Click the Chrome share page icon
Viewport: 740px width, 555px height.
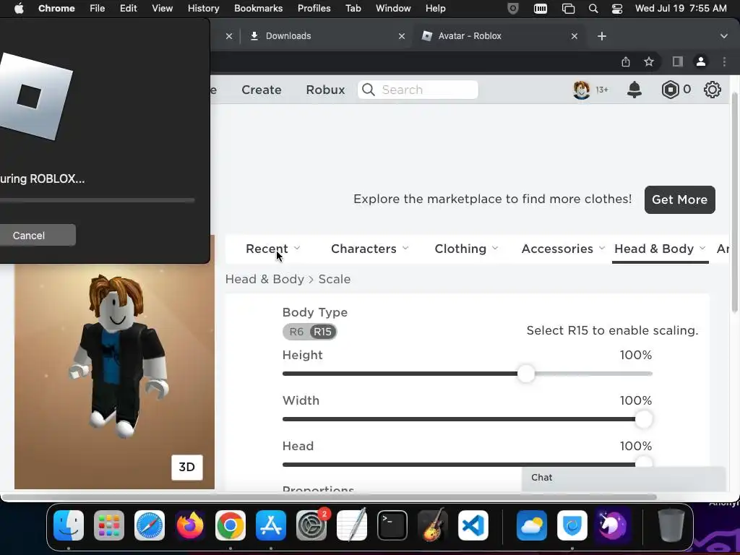[x=626, y=61]
